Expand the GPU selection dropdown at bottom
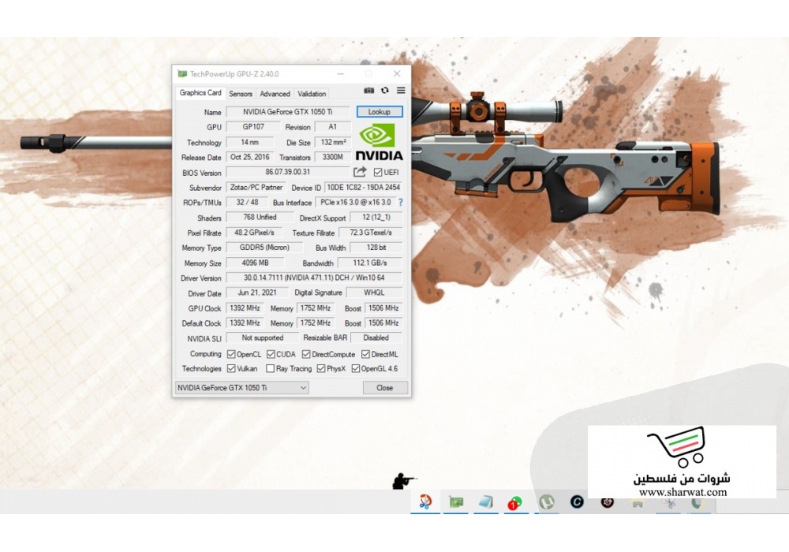789x552 pixels. (x=241, y=388)
